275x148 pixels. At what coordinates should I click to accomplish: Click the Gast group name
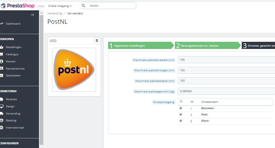pyautogui.click(x=204, y=115)
